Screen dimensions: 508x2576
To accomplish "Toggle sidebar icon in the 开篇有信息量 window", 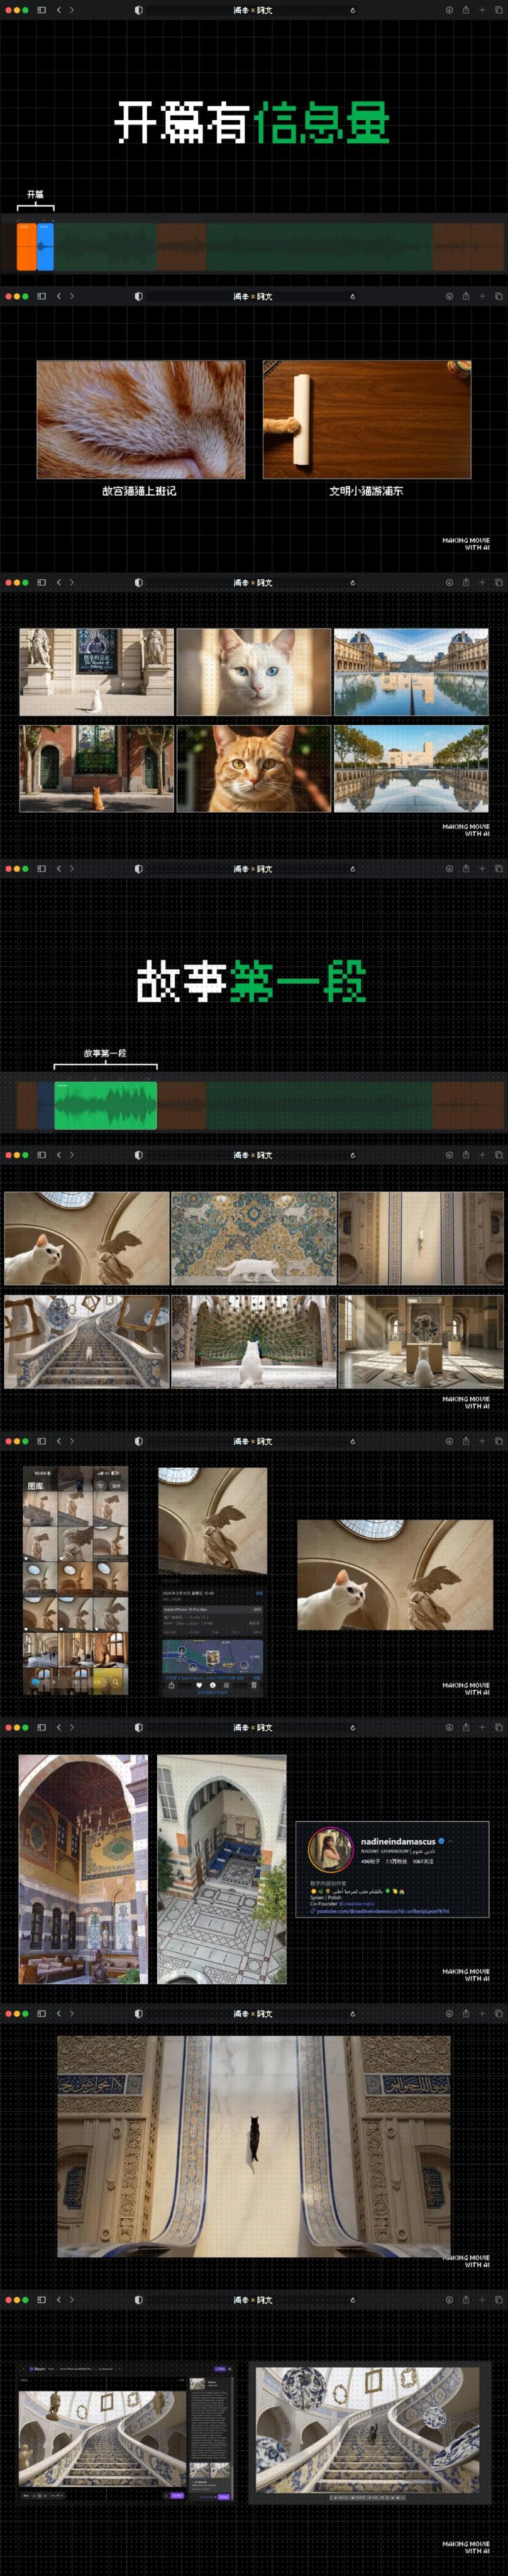I will (42, 10).
